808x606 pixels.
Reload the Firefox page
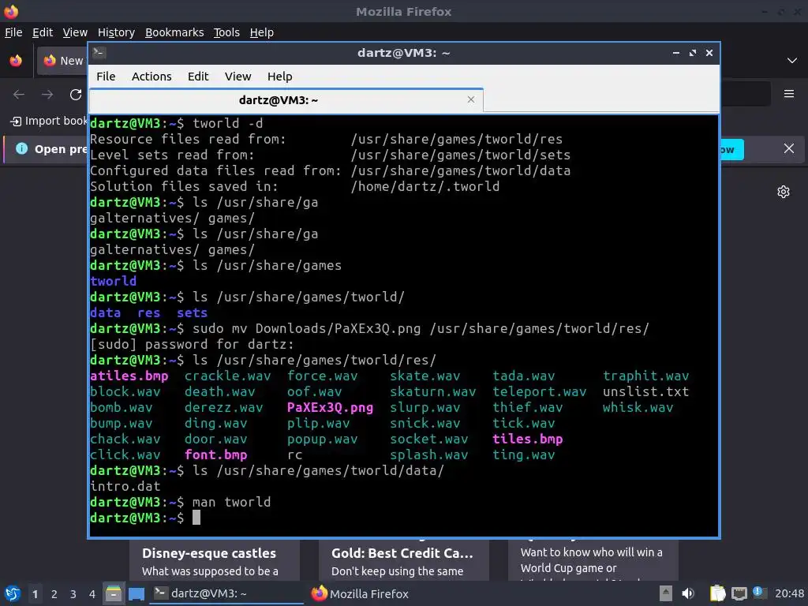point(76,95)
